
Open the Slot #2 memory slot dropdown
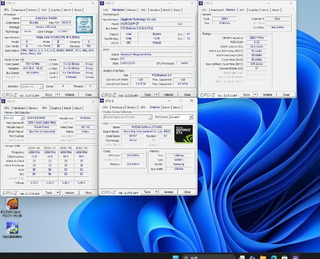[14, 118]
